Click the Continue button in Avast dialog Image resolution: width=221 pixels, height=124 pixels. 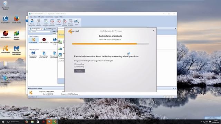pos(79,71)
